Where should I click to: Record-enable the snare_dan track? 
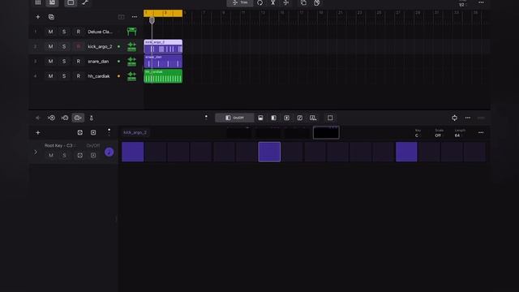click(x=78, y=62)
